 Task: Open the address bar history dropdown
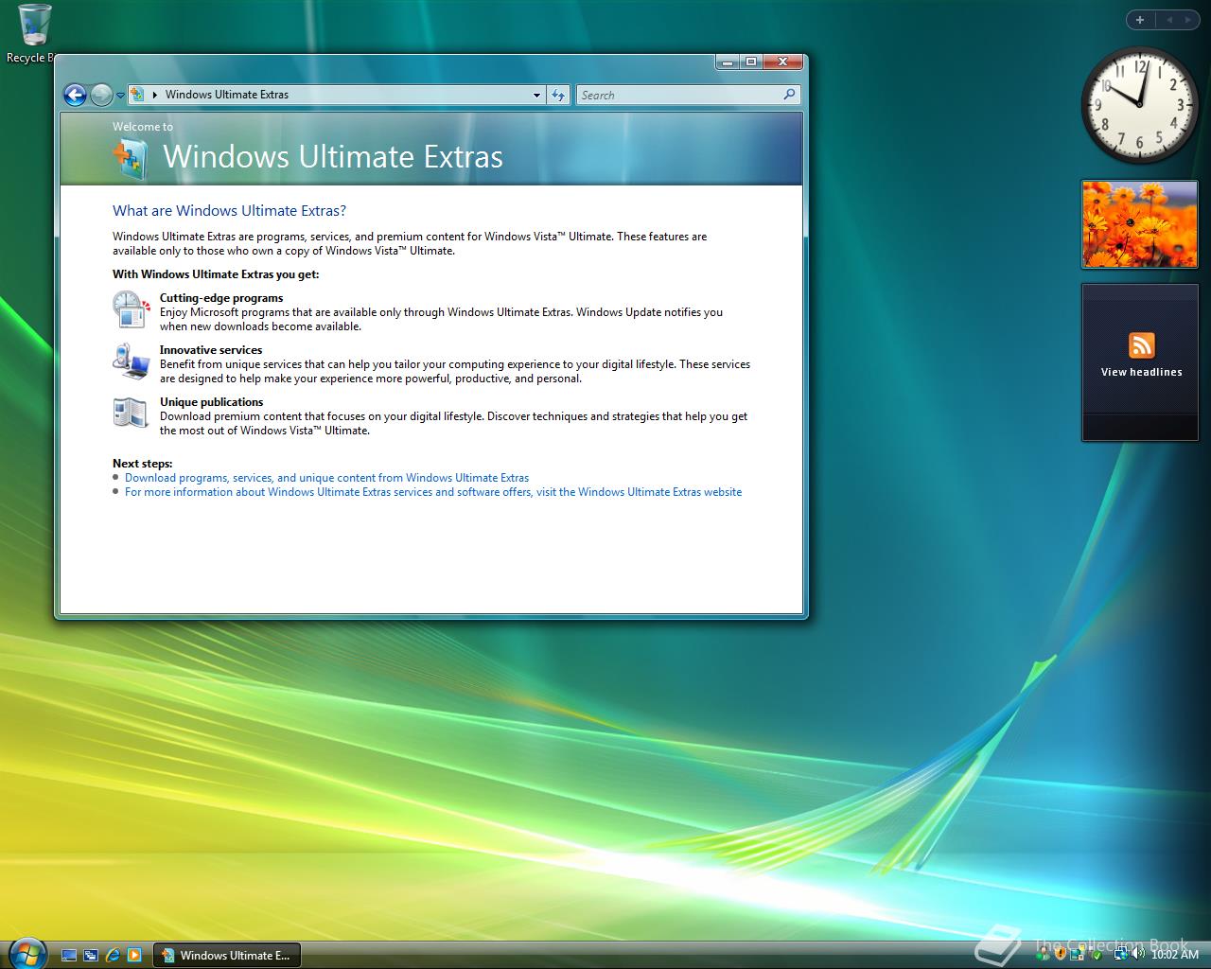[536, 95]
